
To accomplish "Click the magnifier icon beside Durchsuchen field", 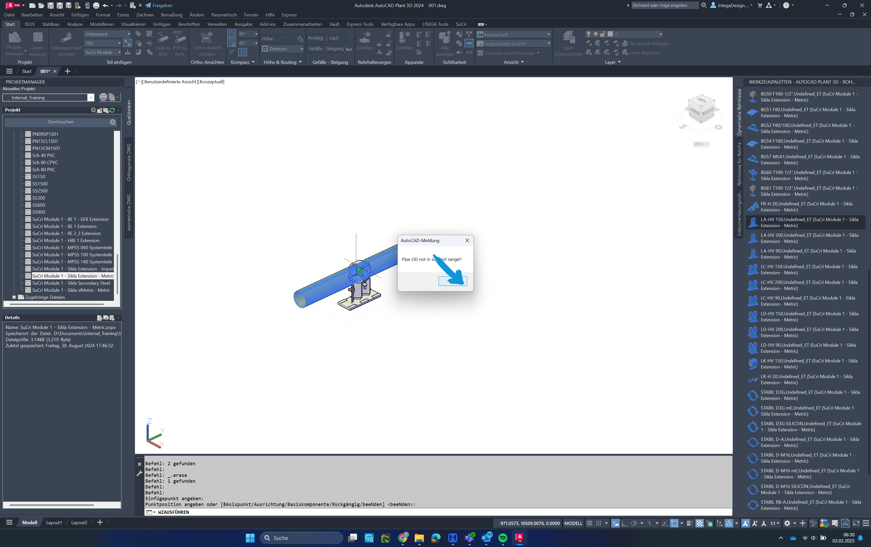I will pyautogui.click(x=113, y=122).
